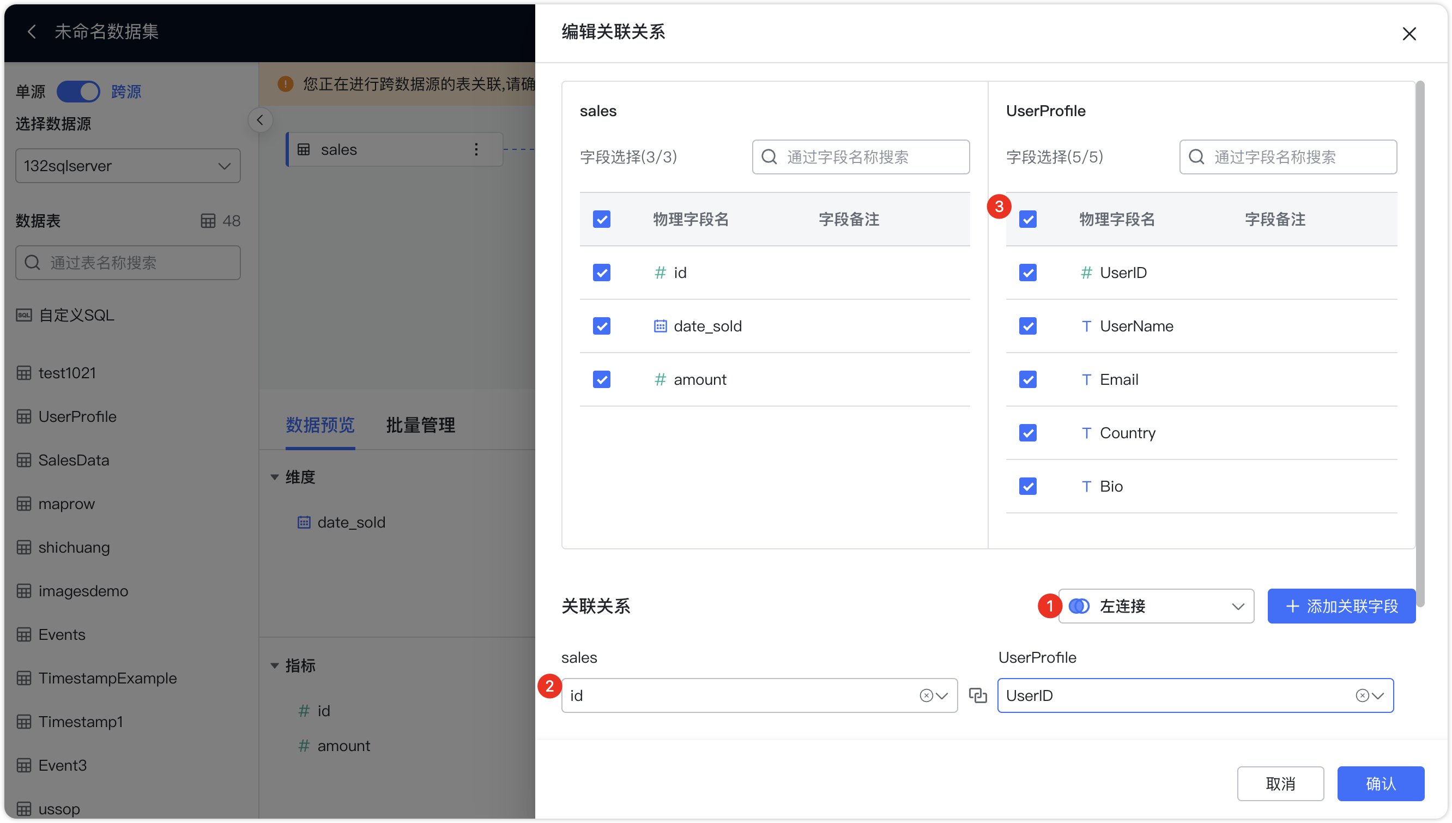This screenshot has height=823, width=1452.
Task: Uncheck the Bio field checkbox
Action: tap(1027, 486)
